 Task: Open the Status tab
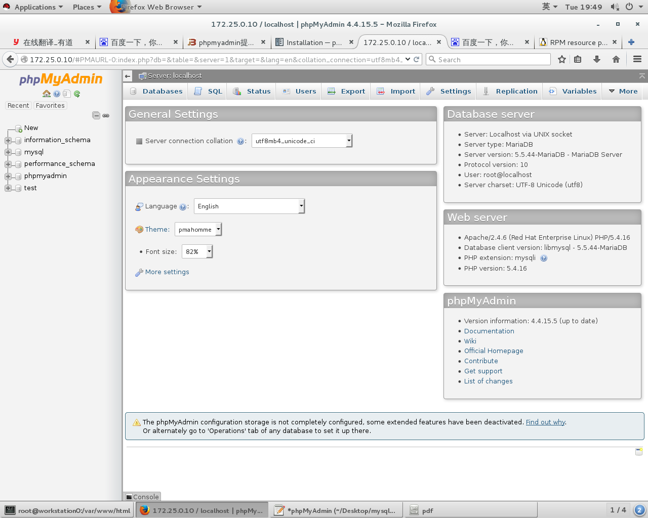(x=252, y=91)
